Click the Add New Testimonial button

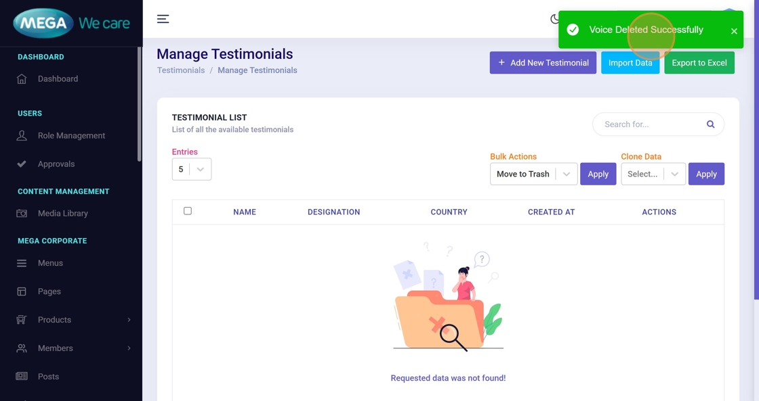click(x=543, y=63)
